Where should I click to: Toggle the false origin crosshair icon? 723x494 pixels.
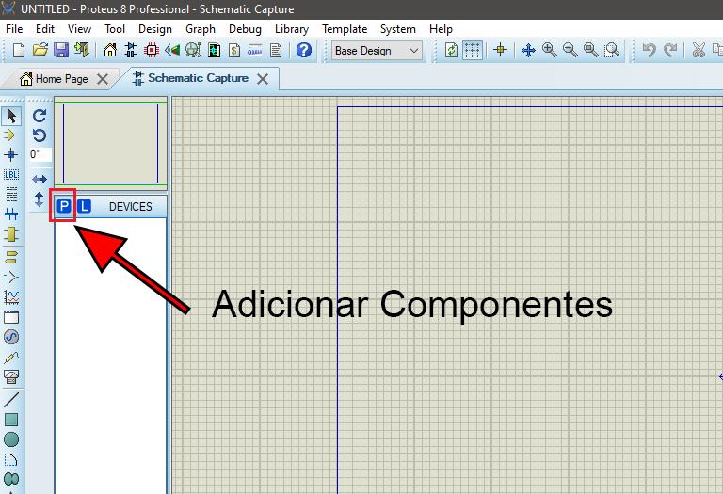pos(500,50)
